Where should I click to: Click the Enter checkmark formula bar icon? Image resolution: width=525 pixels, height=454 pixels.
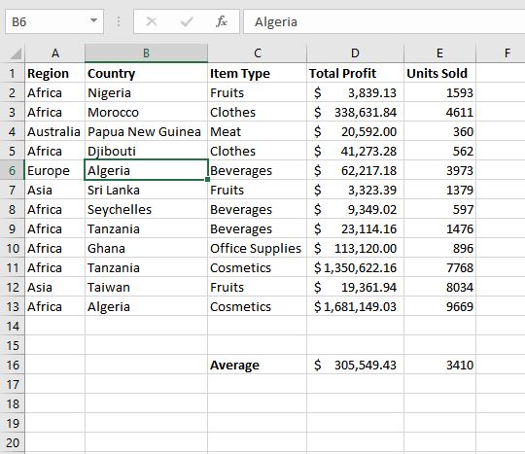coord(187,21)
